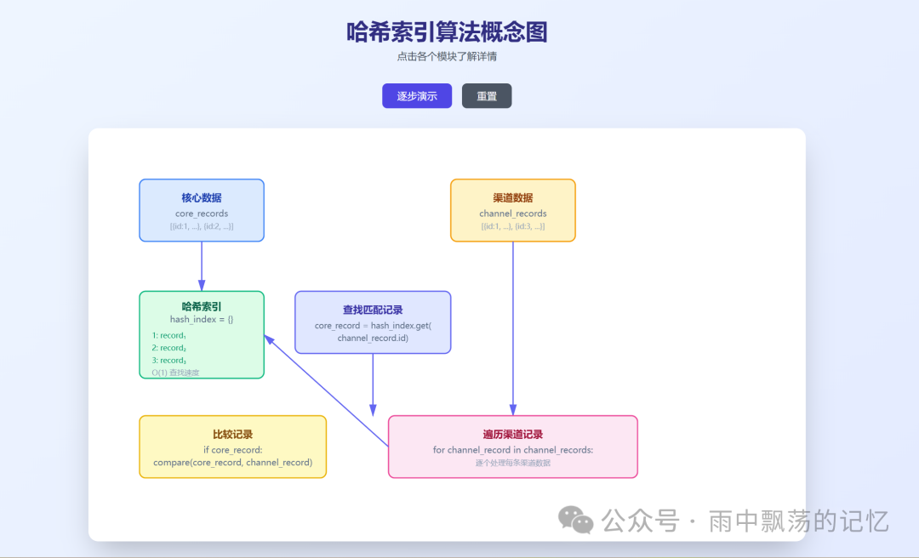The height and width of the screenshot is (558, 919).
Task: Click the O(1) 查找速度 note text
Action: click(x=176, y=372)
